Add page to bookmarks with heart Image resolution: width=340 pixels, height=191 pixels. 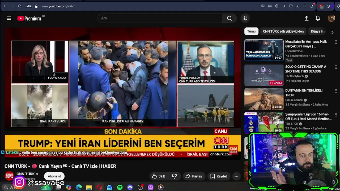[x=291, y=6]
